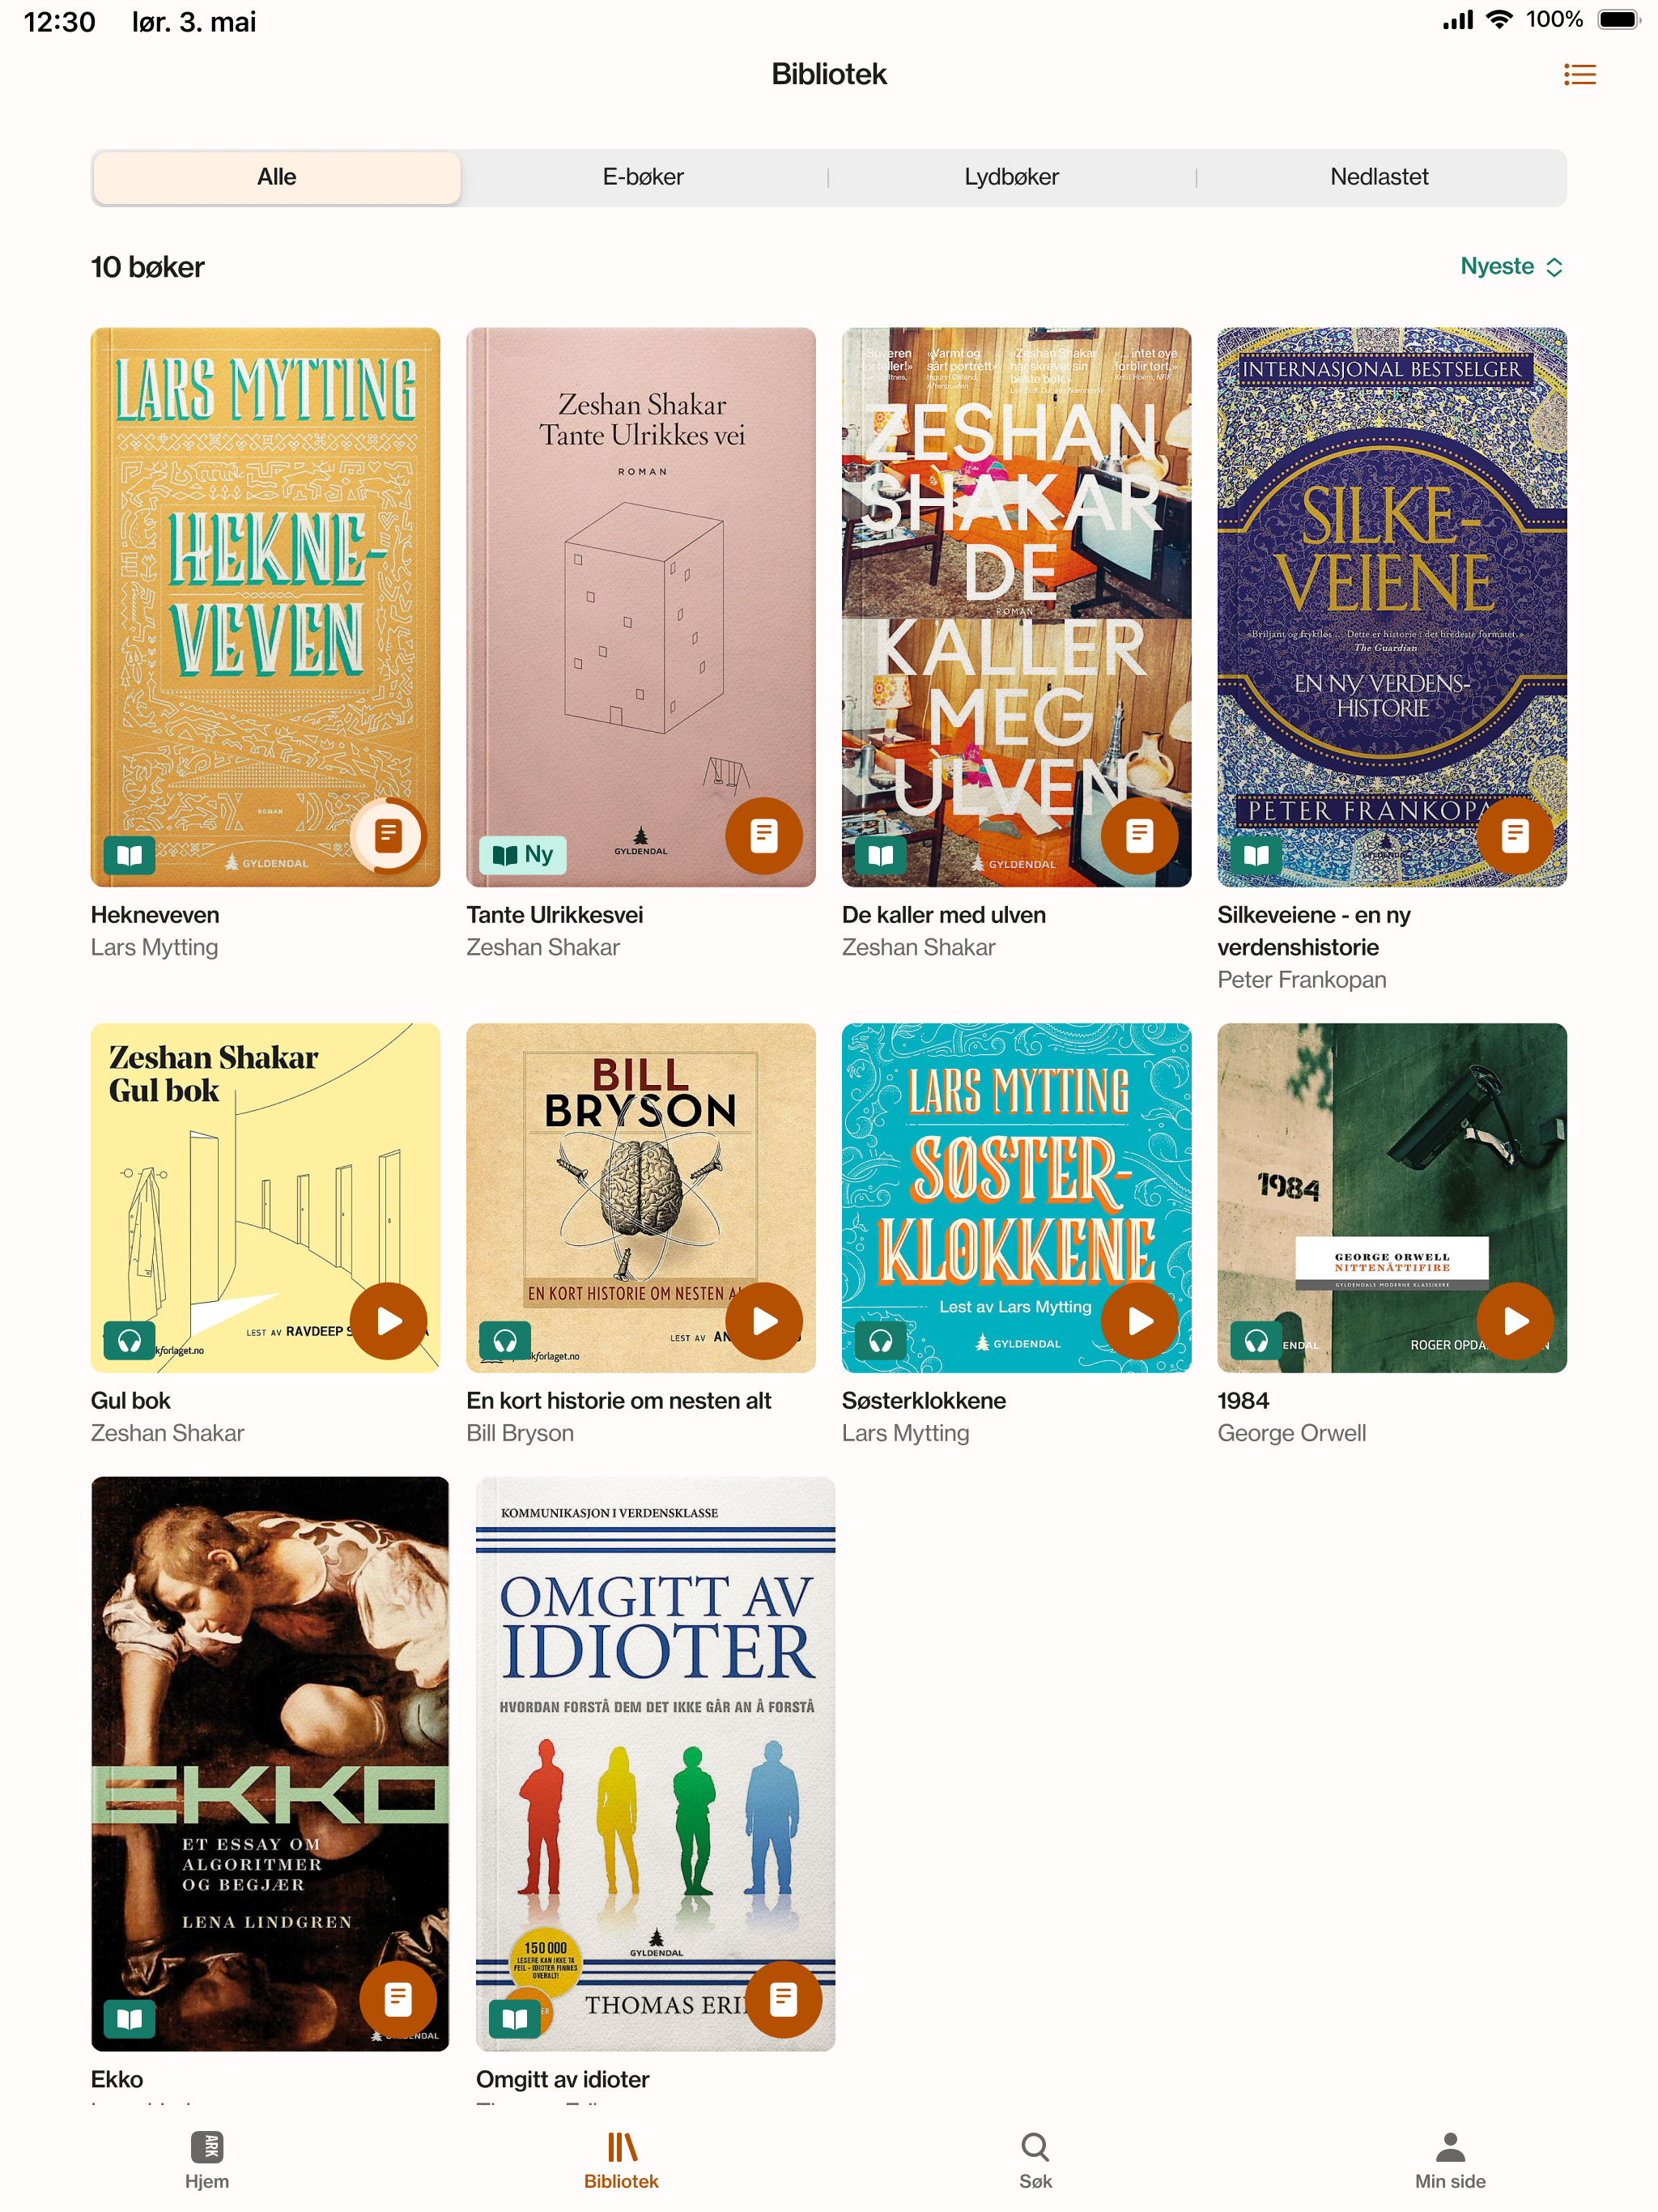Open De kaller med ulven title
The width and height of the screenshot is (1658, 2212).
(943, 915)
